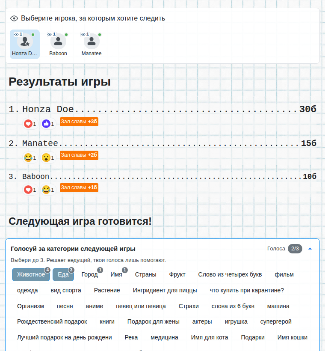Screen dimensions: 325x351
Task: Click the 15б score value
Action: click(x=309, y=143)
